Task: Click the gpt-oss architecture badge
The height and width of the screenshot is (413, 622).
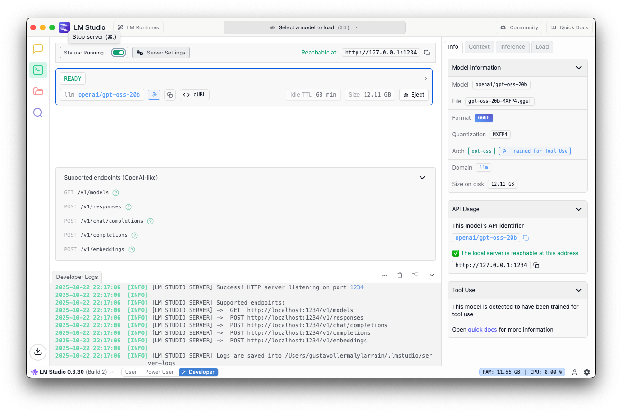Action: (482, 151)
